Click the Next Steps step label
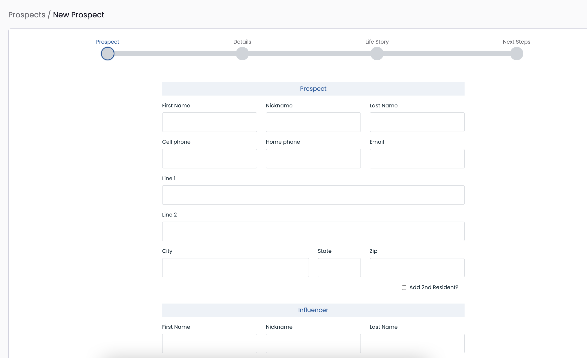Screen dimensions: 587x358 coord(516,42)
